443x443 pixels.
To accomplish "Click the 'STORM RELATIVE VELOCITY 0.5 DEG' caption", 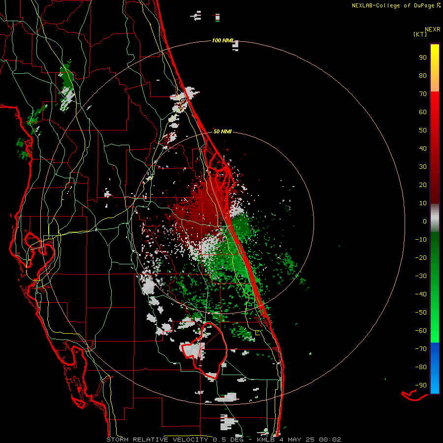I will [x=175, y=440].
